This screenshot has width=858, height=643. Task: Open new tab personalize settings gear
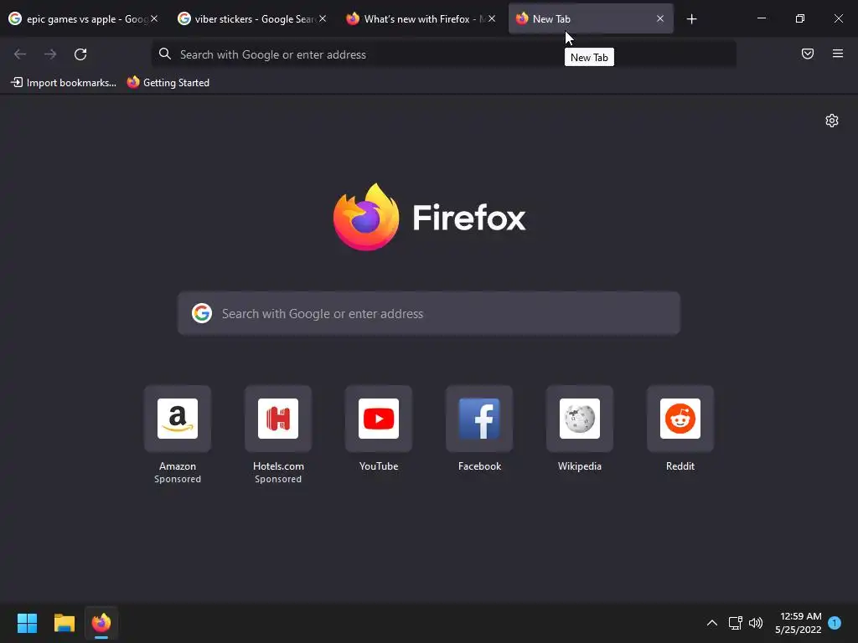[x=832, y=121]
